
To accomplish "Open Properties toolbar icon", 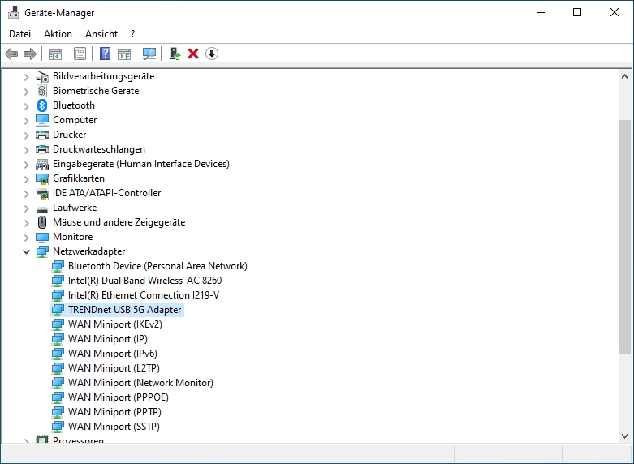I will click(x=80, y=54).
